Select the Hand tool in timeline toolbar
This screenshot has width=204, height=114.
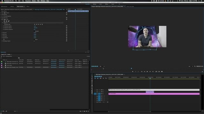[x=92, y=92]
